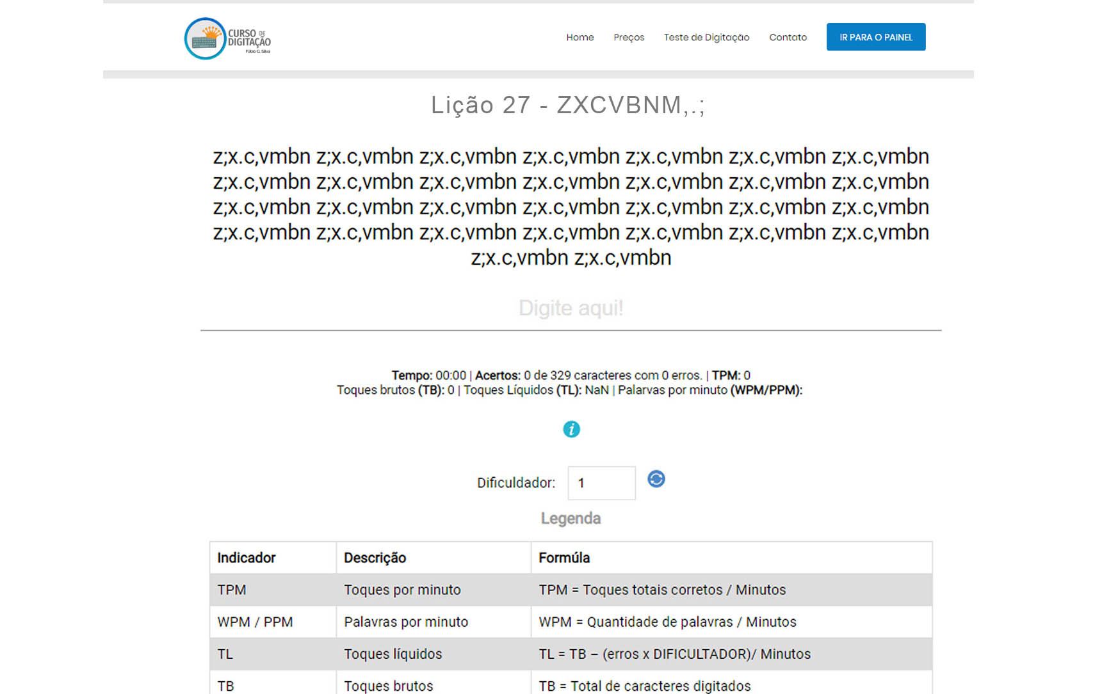Click the practice text block of z;x.c,vmbn

tap(571, 207)
